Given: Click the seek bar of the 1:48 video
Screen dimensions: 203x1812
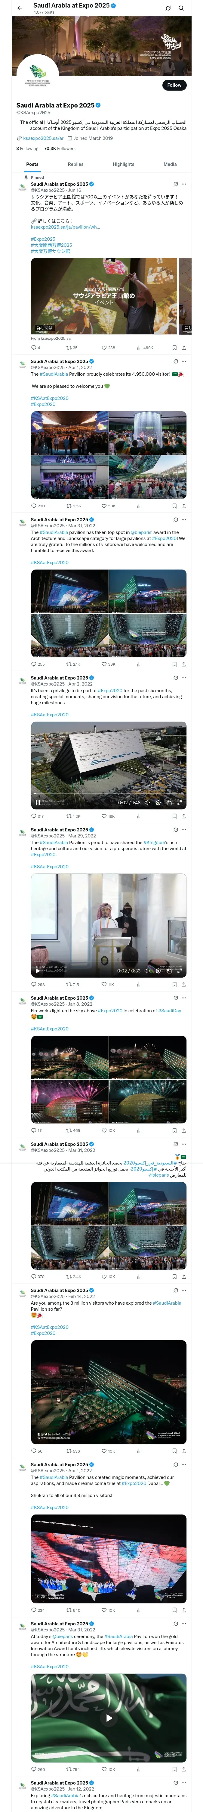Looking at the screenshot, I should click(x=105, y=795).
